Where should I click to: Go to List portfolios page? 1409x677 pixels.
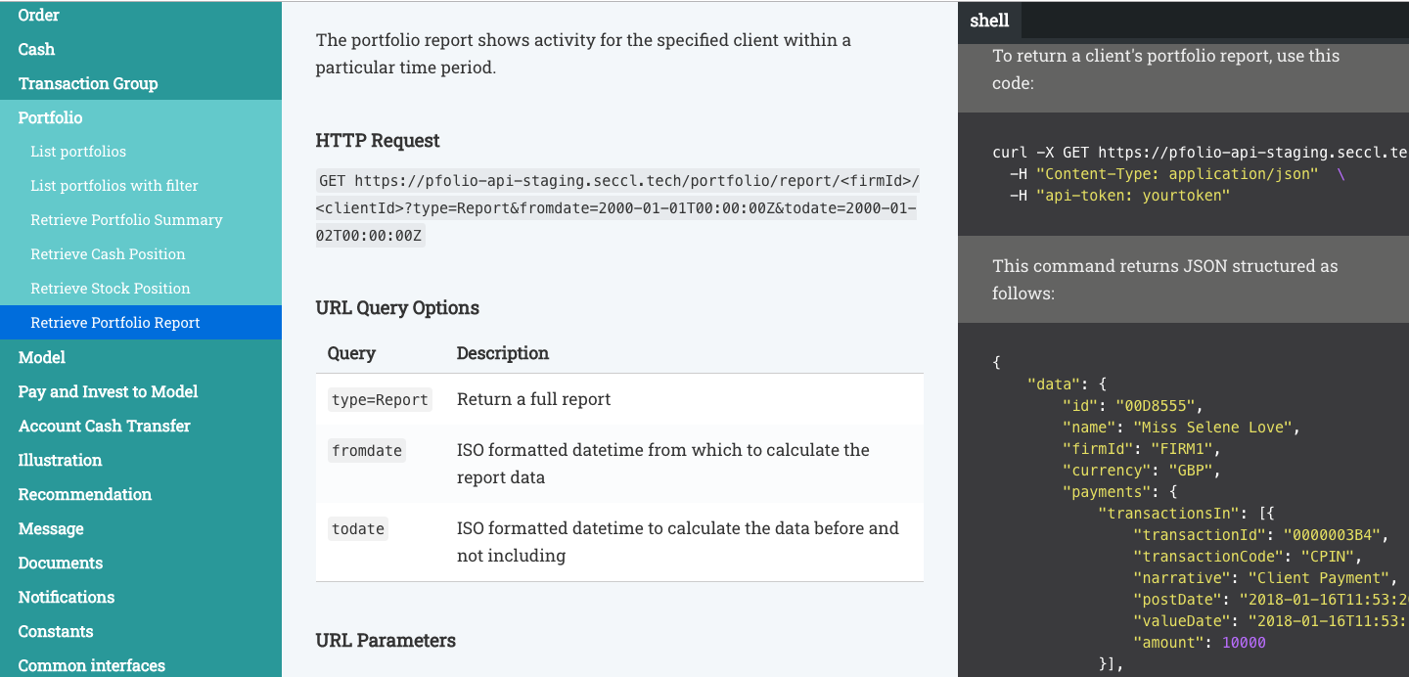pos(78,152)
